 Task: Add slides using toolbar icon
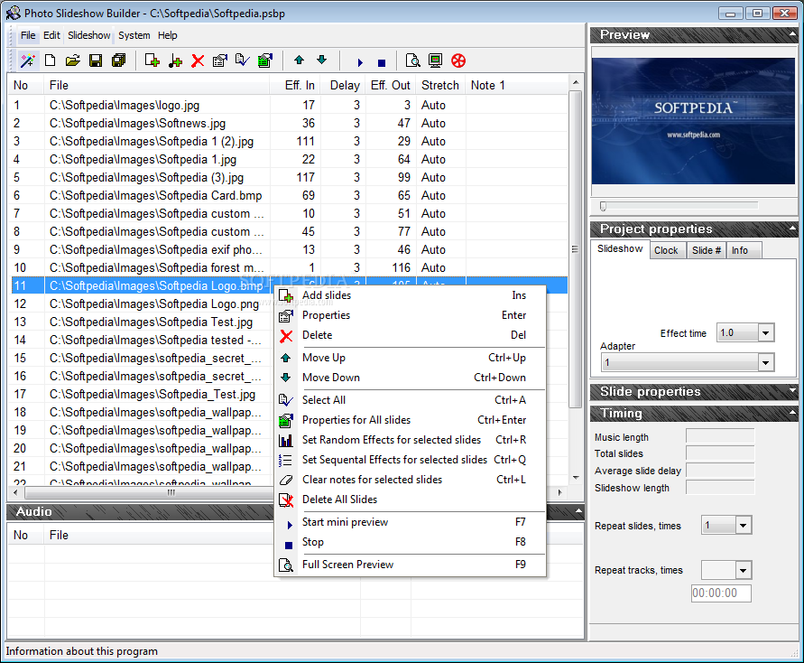coord(152,61)
